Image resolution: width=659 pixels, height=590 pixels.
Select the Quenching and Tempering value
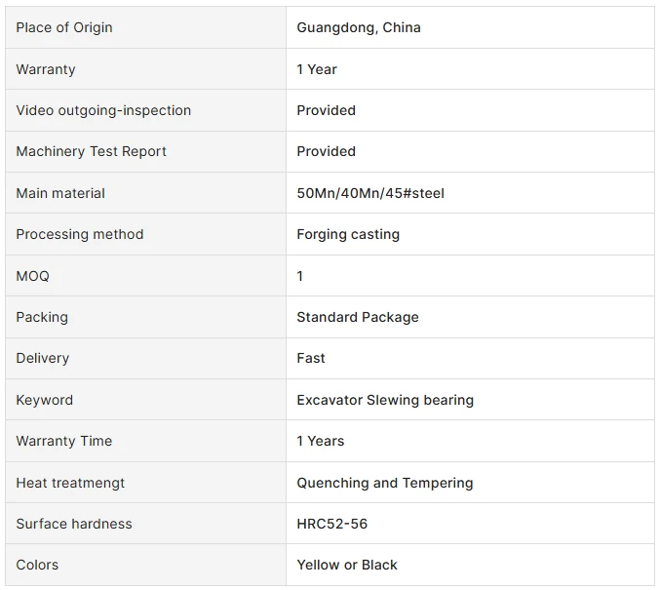385,483
